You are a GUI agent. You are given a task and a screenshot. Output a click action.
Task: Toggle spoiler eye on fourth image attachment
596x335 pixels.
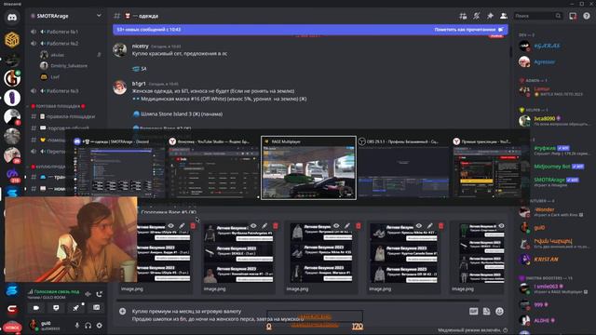[x=419, y=225]
